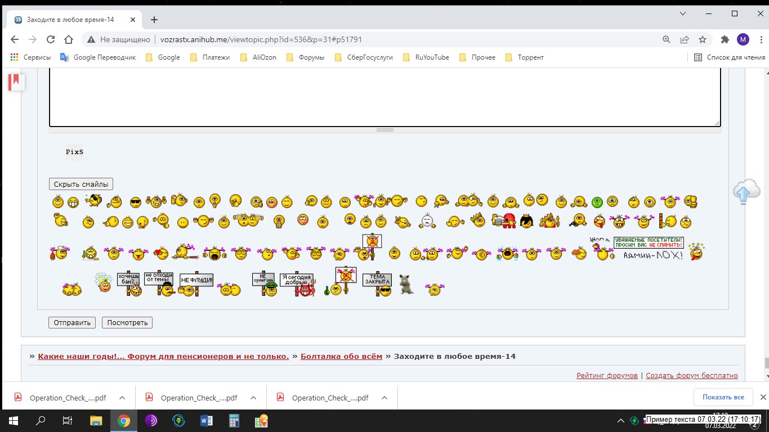Image resolution: width=769 pixels, height=432 pixels.
Task: Open the 'Болталка обо всём' link
Action: coord(341,356)
